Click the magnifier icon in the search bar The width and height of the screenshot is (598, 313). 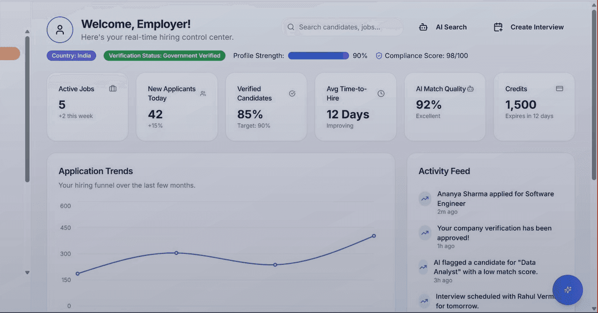[x=291, y=27]
